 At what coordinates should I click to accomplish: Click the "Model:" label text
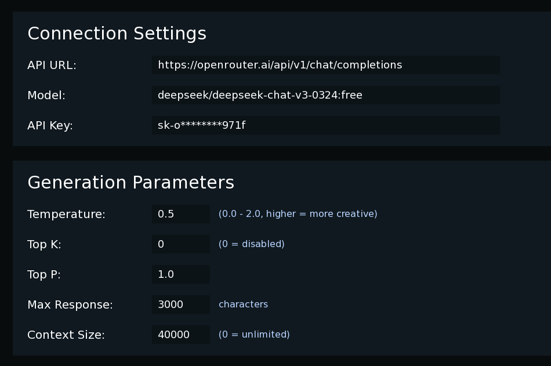[46, 96]
